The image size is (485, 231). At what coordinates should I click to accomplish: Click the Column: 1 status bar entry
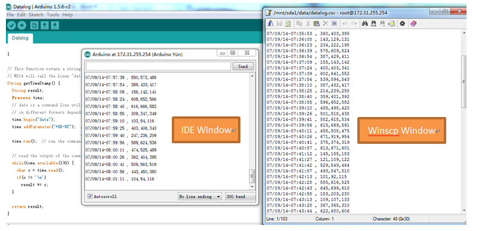pyautogui.click(x=325, y=219)
